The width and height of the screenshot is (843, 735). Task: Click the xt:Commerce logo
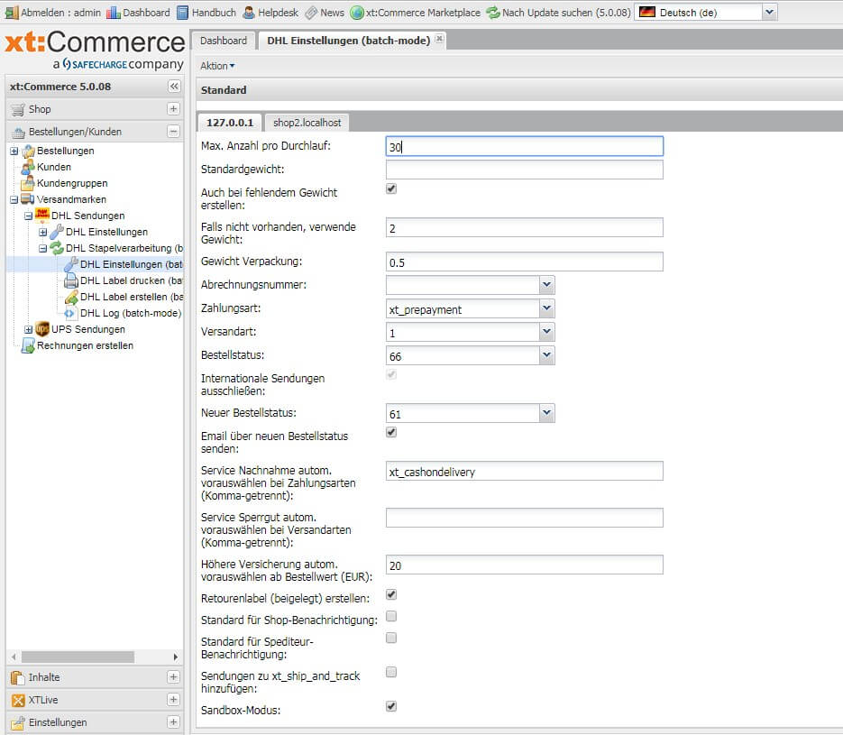tap(96, 51)
